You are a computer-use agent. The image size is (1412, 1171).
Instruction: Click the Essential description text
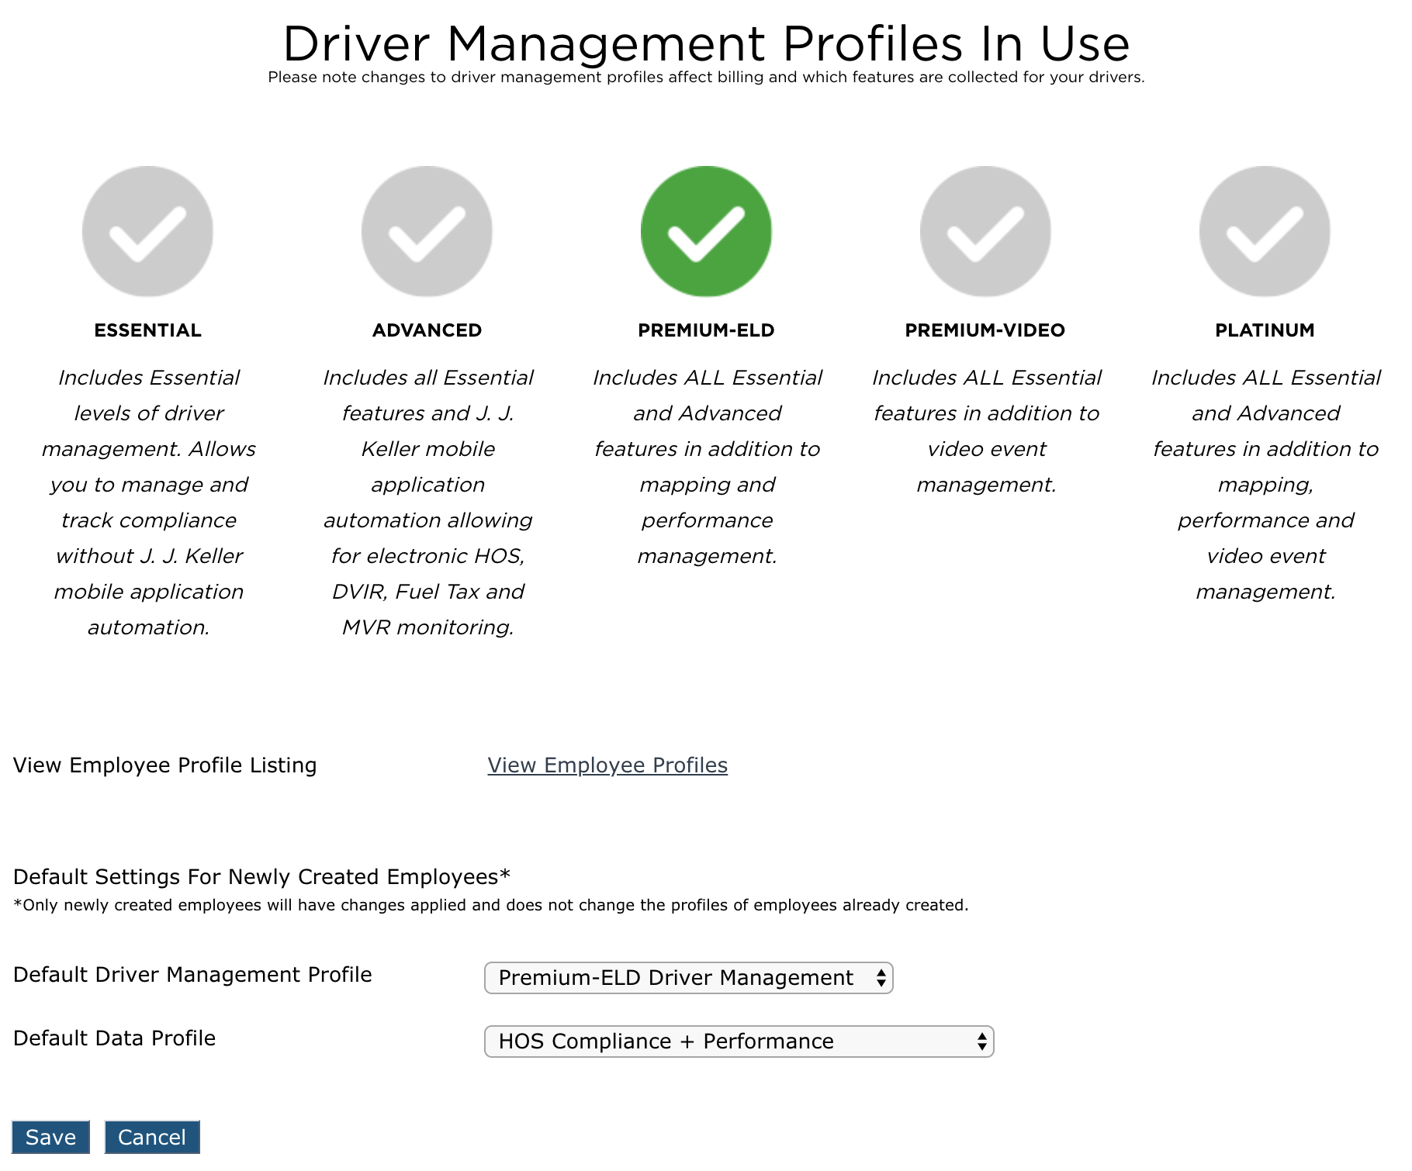[148, 503]
